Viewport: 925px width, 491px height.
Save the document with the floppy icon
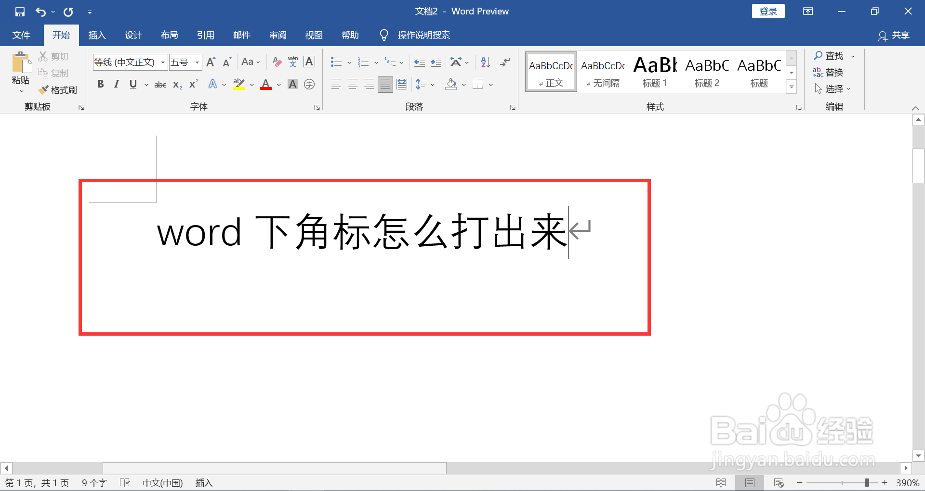(20, 12)
